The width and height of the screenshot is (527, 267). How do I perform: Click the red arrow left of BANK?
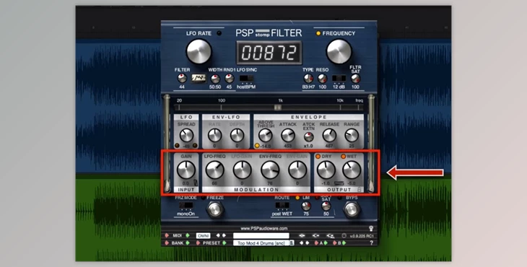pos(167,242)
